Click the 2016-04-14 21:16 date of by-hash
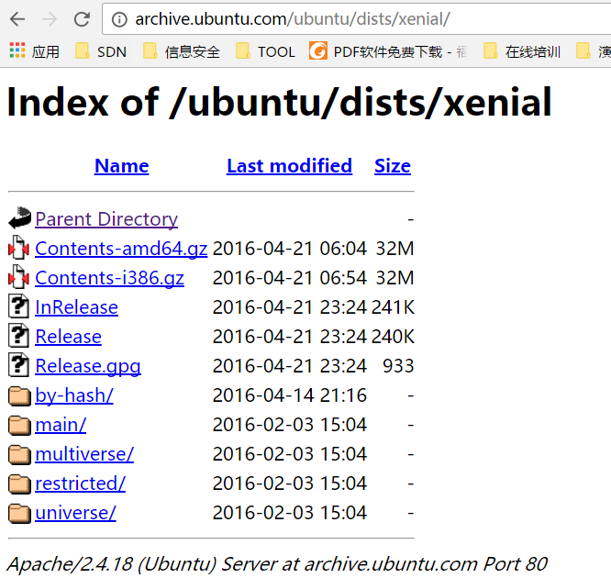Viewport: 611px width, 578px height. click(290, 395)
